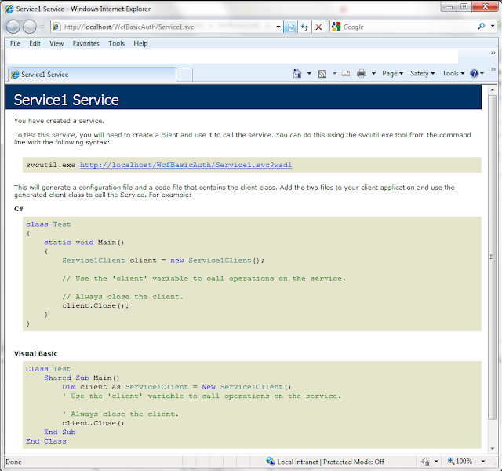The width and height of the screenshot is (502, 471).
Task: Click the scrollbar down arrow
Action: coord(492,449)
